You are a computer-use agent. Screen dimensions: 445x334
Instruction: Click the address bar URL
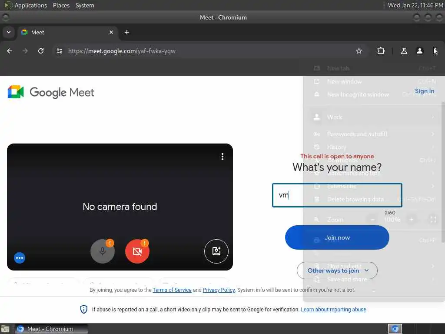tap(122, 51)
